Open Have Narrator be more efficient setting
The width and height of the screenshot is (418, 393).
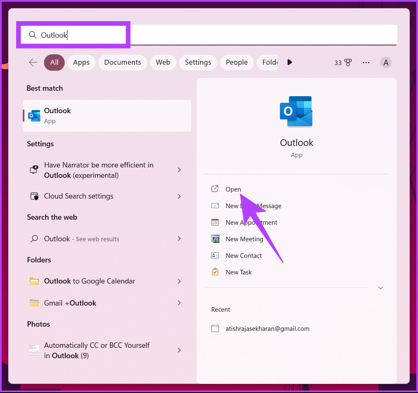click(107, 170)
